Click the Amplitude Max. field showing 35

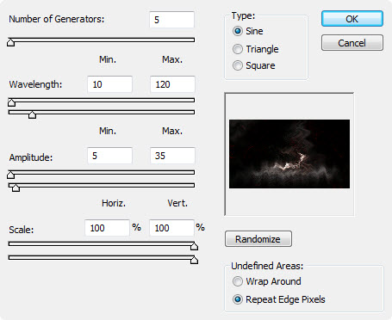pos(172,156)
